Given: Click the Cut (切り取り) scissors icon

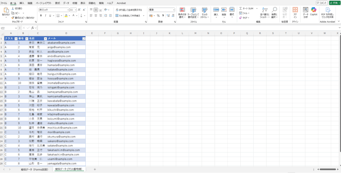Looking at the screenshot, I should (13, 8).
